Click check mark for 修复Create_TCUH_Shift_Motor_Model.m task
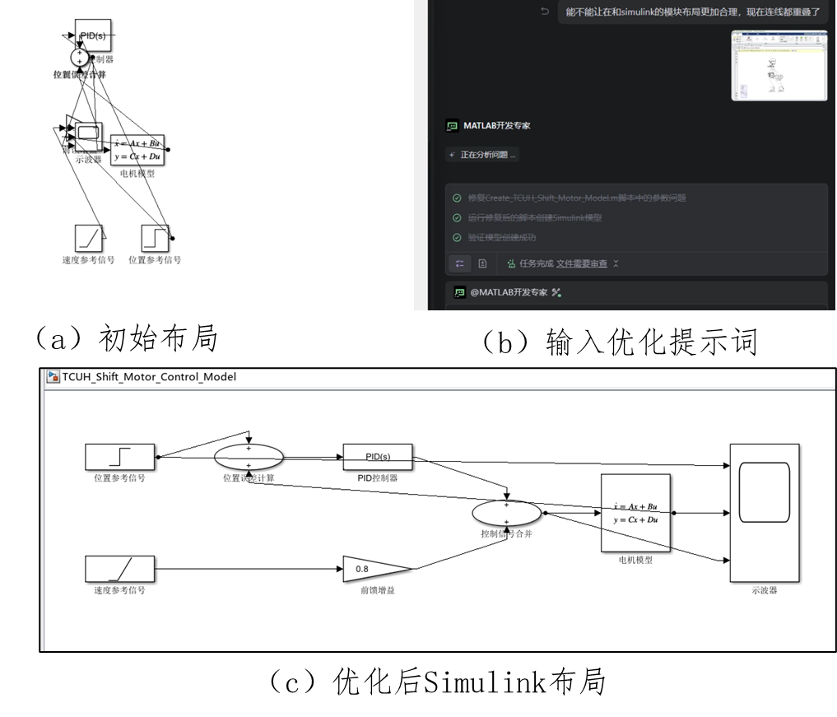Viewport: 837px width, 717px height. click(x=457, y=198)
